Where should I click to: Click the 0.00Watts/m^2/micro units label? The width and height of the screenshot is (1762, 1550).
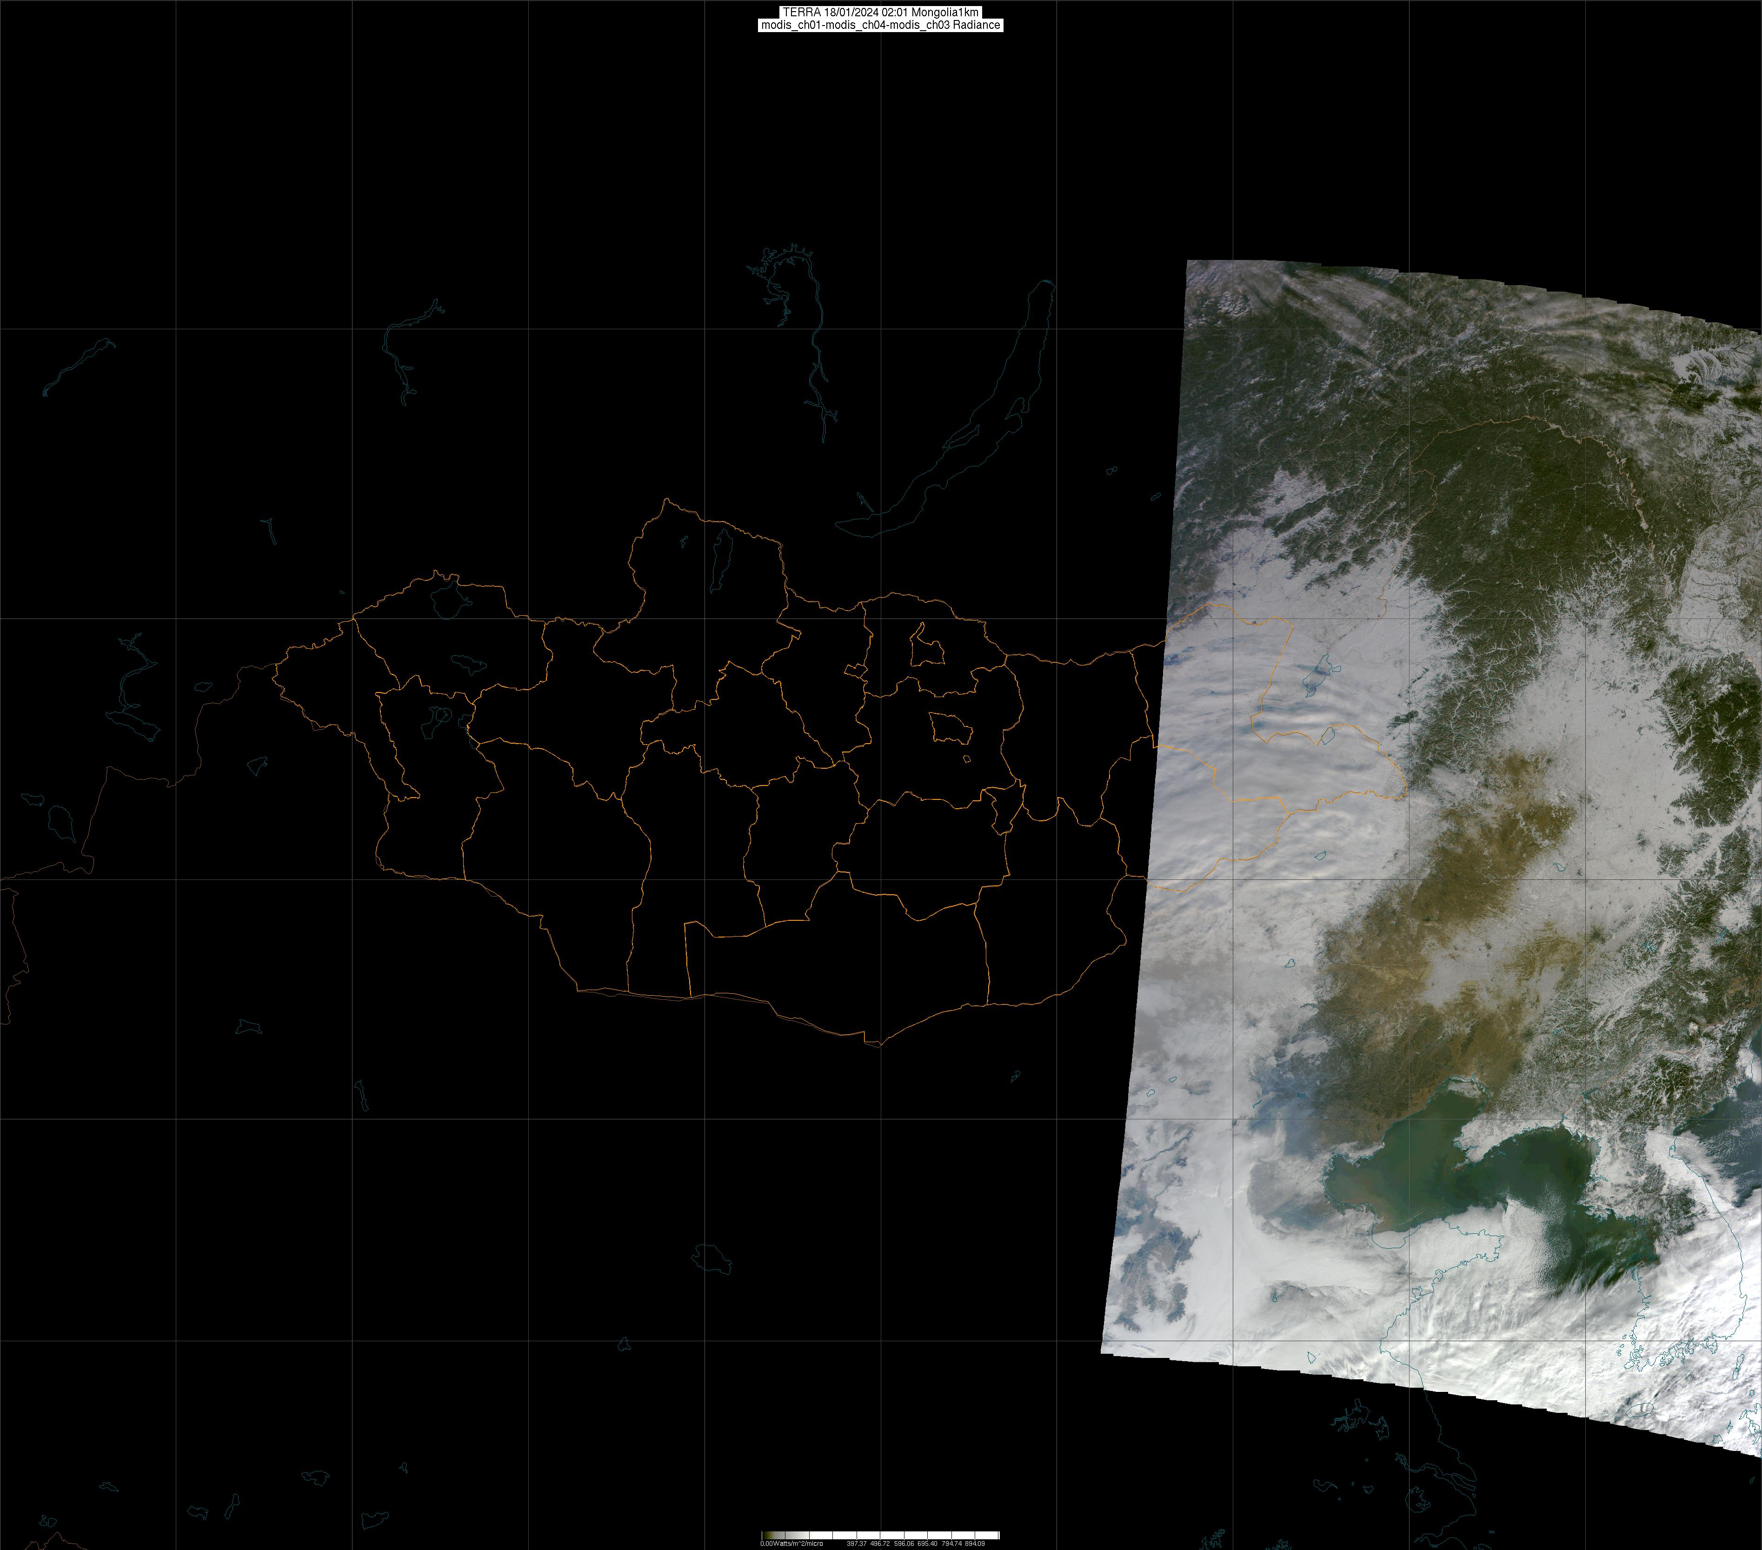coord(791,1543)
